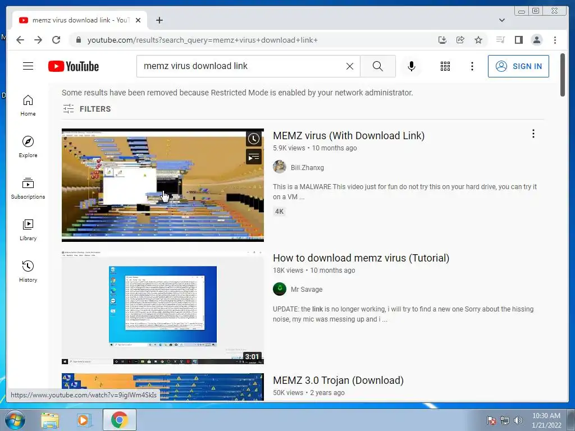Open MEMZ virus (With Download Link) thumbnail
This screenshot has width=575, height=431.
click(x=162, y=185)
